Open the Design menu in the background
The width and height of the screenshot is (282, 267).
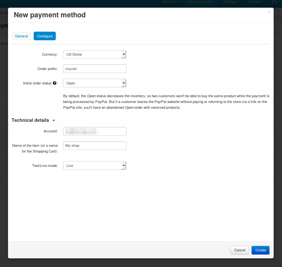(x=256, y=2)
